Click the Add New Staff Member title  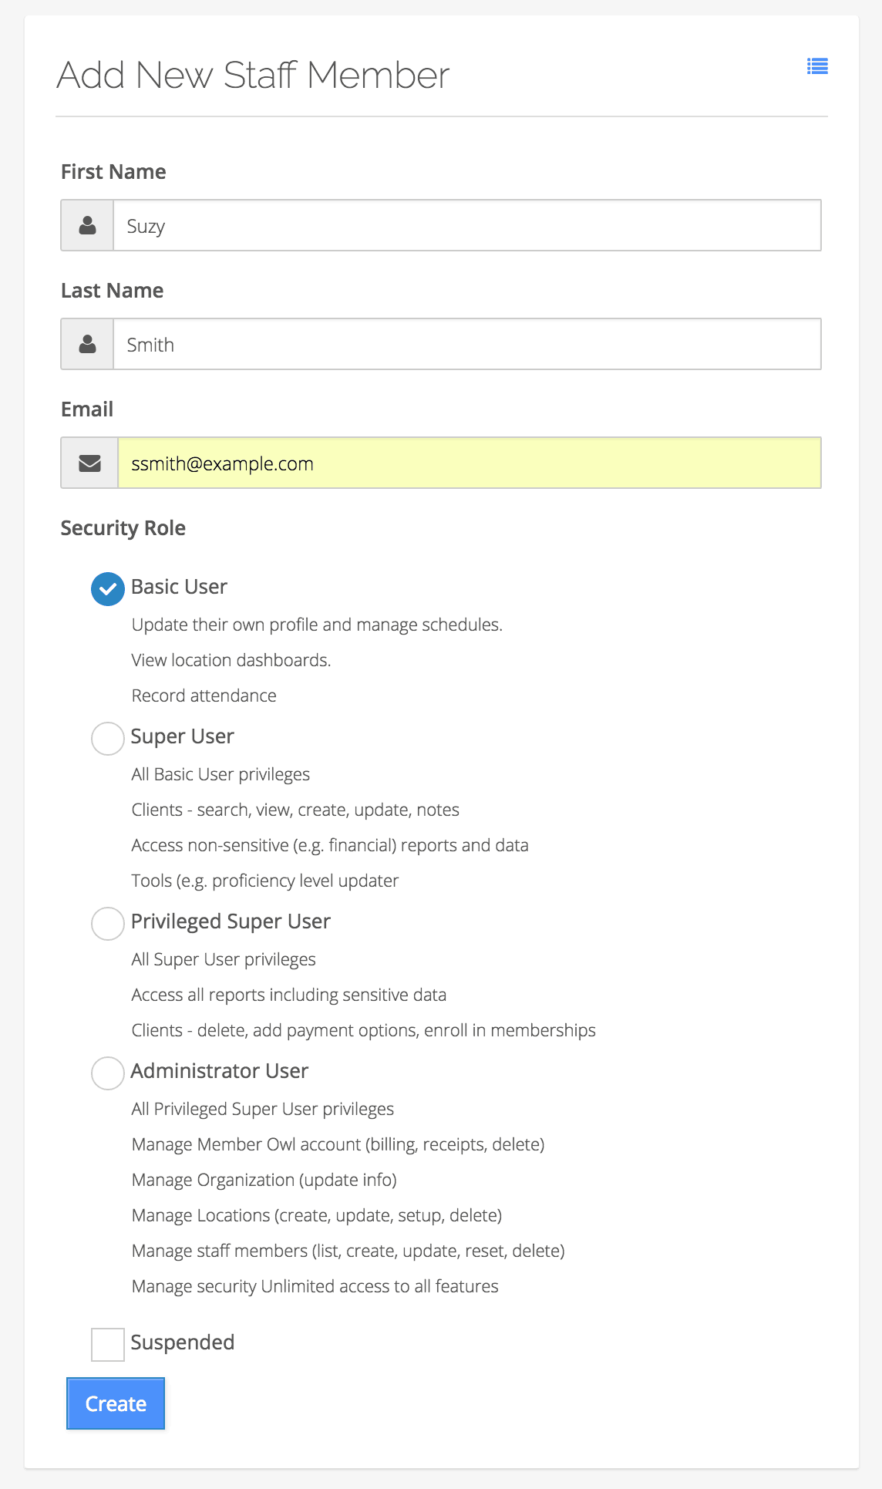tap(253, 76)
